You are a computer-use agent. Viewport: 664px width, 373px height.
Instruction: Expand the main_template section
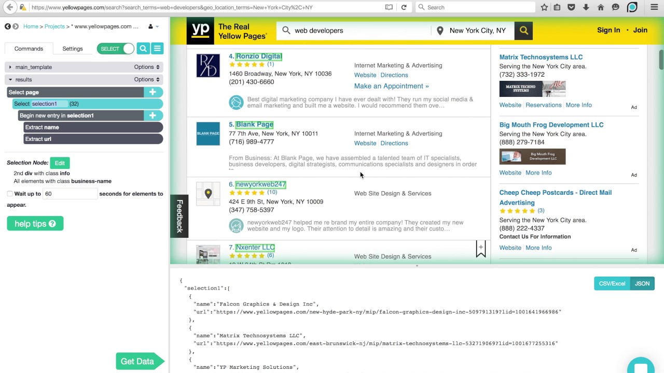point(10,67)
